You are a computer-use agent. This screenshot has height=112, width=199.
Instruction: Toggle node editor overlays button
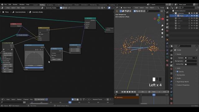click(x=109, y=8)
